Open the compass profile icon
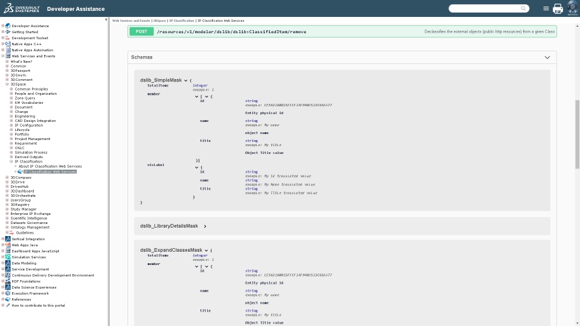This screenshot has height=326, width=580. 573,8
